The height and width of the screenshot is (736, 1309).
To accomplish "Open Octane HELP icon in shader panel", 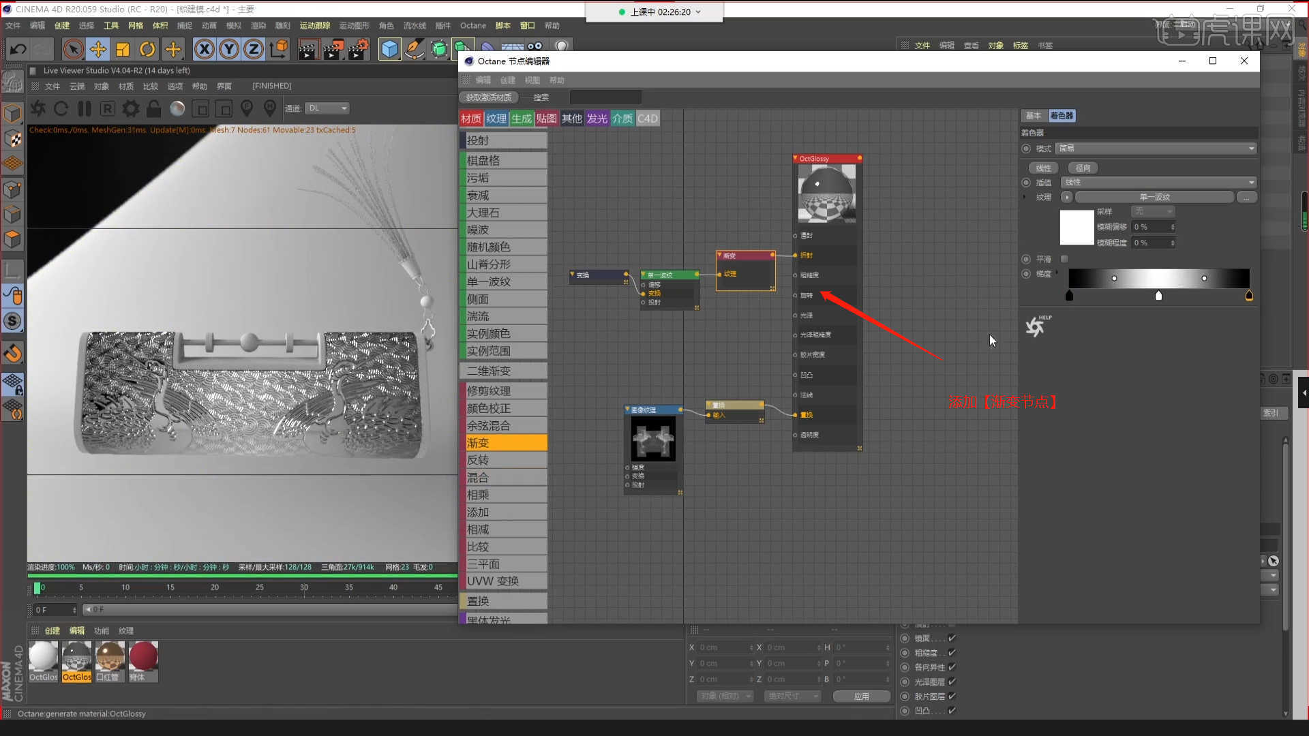I will click(1037, 326).
